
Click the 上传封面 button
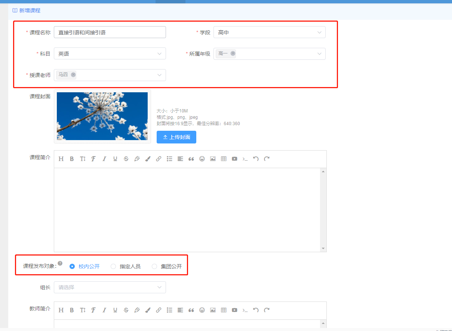coord(176,137)
